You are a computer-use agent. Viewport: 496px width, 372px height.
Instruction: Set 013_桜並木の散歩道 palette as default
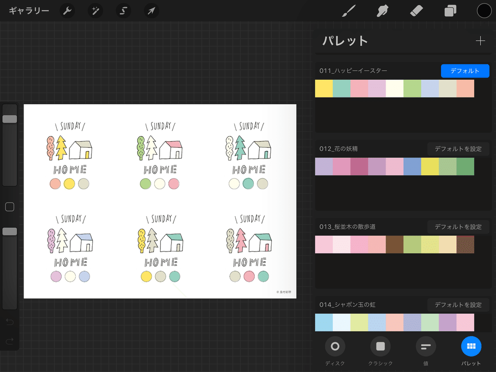458,227
